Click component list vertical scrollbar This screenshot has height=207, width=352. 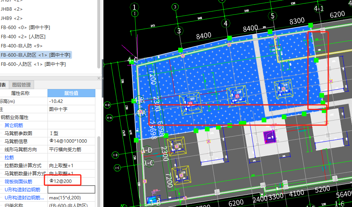(99, 34)
